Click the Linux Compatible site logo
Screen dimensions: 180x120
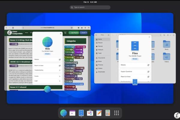point(15,33)
